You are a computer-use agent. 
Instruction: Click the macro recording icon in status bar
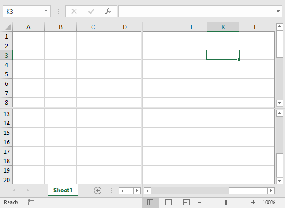coord(31,202)
